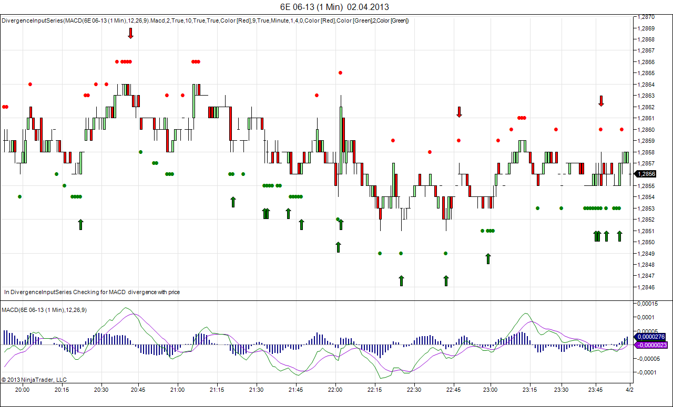The image size is (673, 407).
Task: Click the 22:15 time axis label
Action: [374, 390]
